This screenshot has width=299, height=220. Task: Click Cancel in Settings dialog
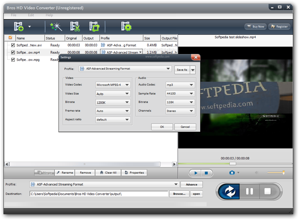click(x=185, y=127)
